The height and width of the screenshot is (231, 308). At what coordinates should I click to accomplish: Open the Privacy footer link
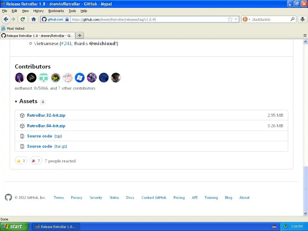[x=77, y=198]
